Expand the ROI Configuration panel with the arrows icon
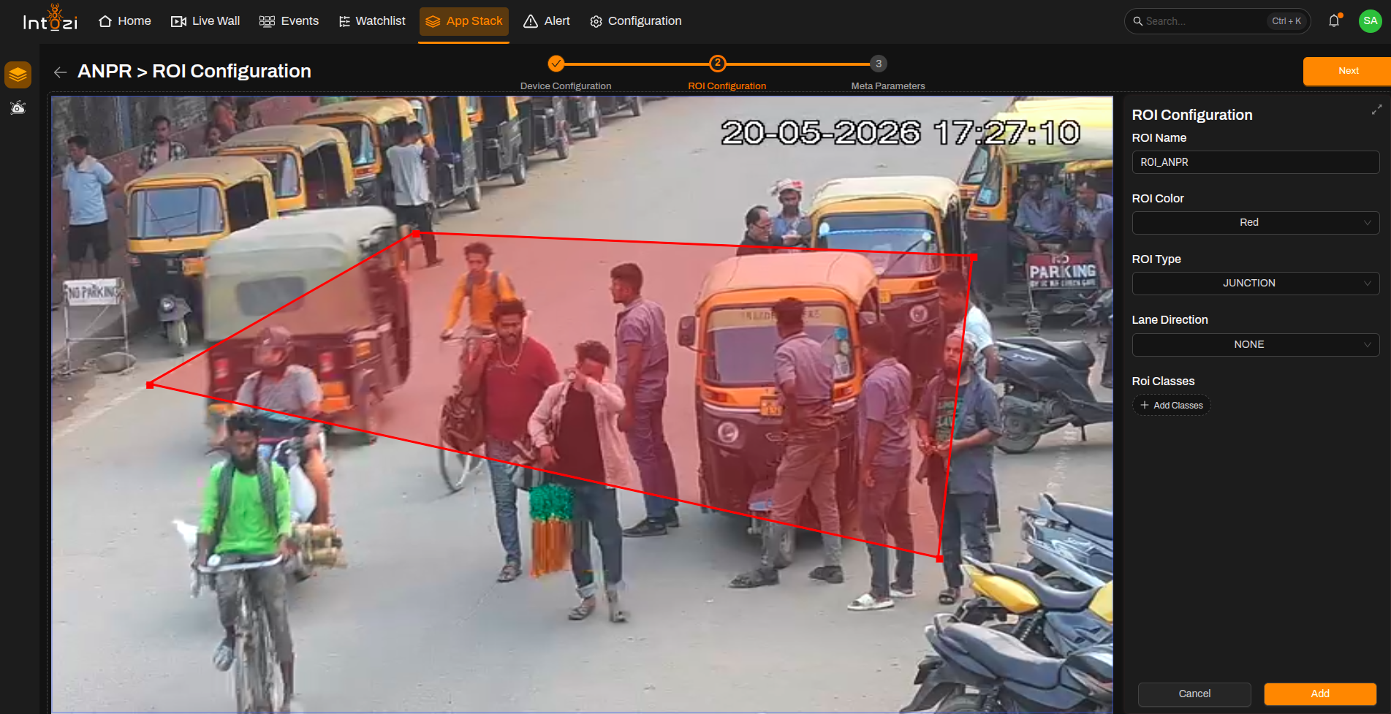Screen dimensions: 1391x714 click(1376, 109)
